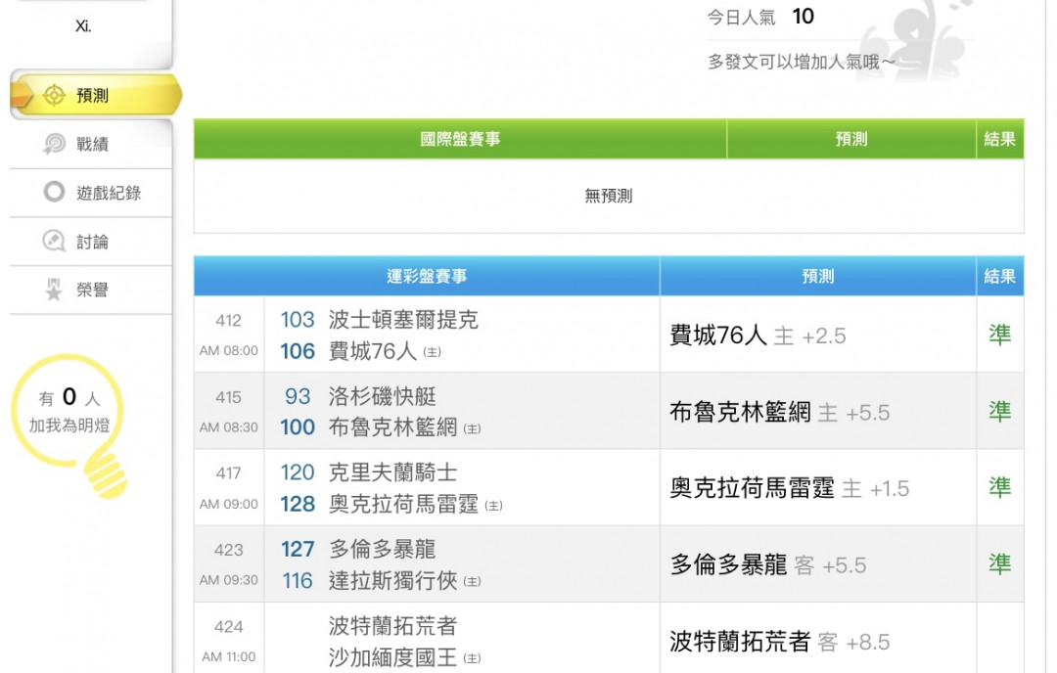Click the 布魯克林籃網 主 +5.5 prediction
The image size is (1057, 673).
click(780, 412)
